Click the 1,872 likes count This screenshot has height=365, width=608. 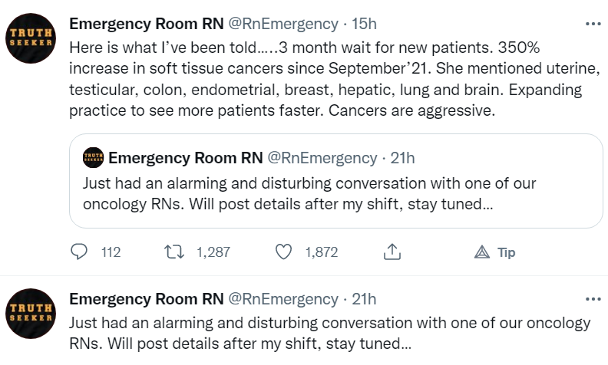[321, 252]
